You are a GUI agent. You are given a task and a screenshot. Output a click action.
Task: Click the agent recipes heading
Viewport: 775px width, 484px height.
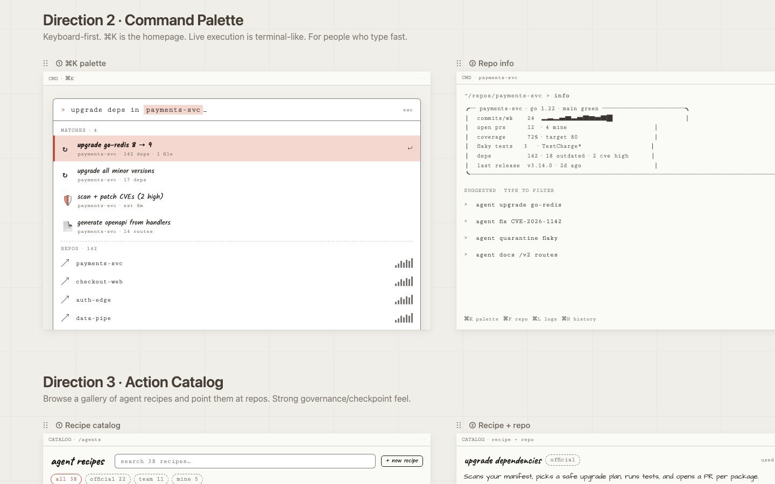78,461
